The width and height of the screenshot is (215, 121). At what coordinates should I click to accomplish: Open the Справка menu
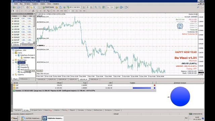click(x=56, y=4)
